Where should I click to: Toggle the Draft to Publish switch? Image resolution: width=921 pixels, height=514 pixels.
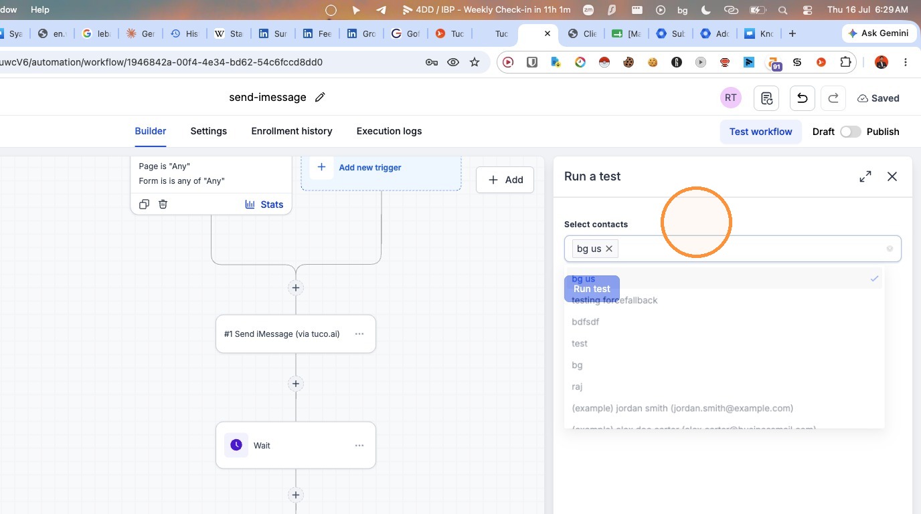(850, 132)
